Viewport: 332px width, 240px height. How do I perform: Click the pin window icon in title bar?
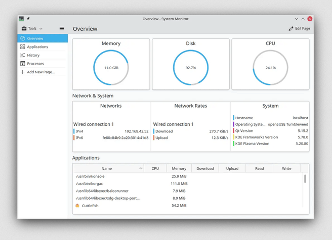pos(28,19)
